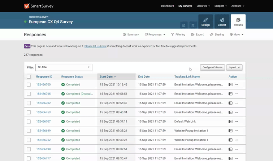Click view response icon for 152456699
273x161 pixels.
pyautogui.click(x=230, y=131)
